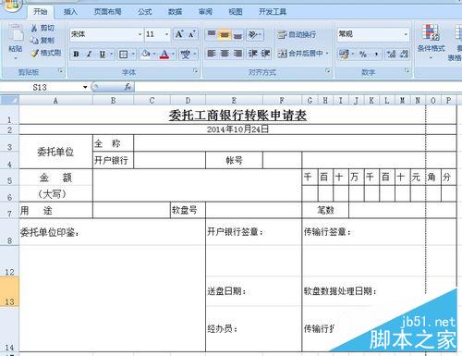Click the accounting currency format icon

coord(344,54)
